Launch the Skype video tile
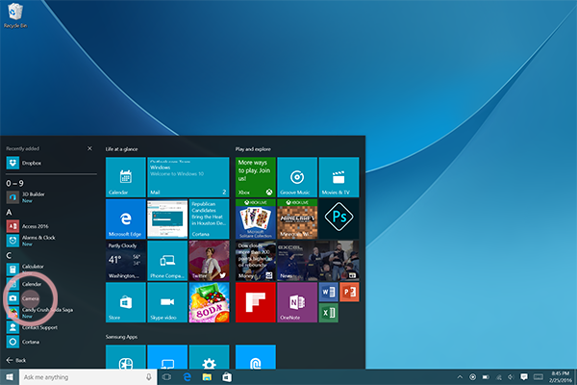 pos(167,302)
